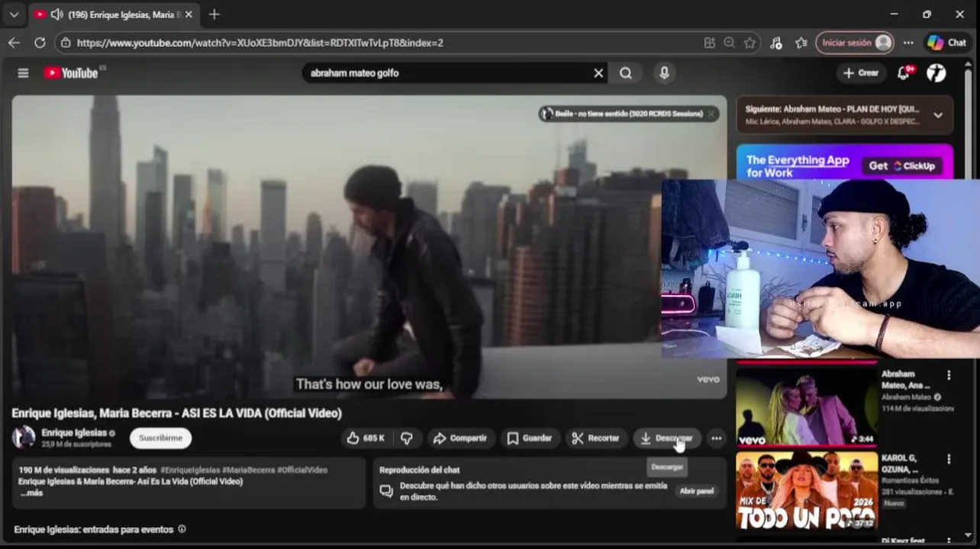This screenshot has height=549, width=980.
Task: Mute the tab with the speaker icon
Action: coord(56,14)
